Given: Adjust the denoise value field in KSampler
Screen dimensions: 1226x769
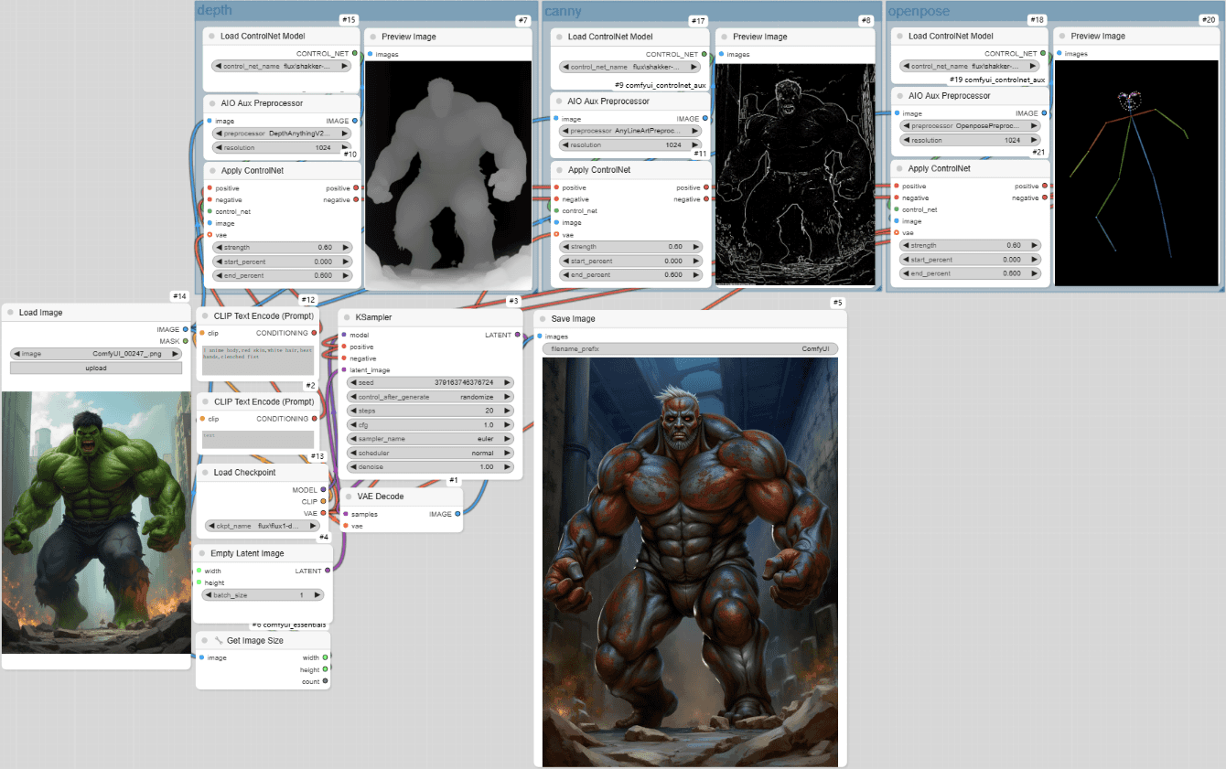Looking at the screenshot, I should point(430,466).
